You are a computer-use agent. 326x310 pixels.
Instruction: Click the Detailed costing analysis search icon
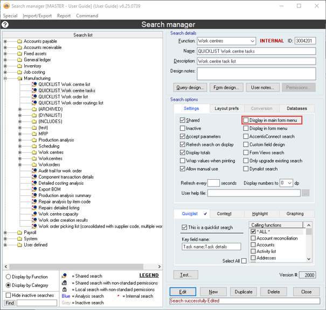[x=34, y=183]
